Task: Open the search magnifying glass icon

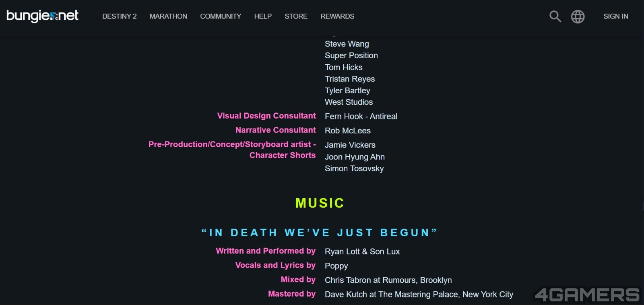Action: pyautogui.click(x=555, y=16)
